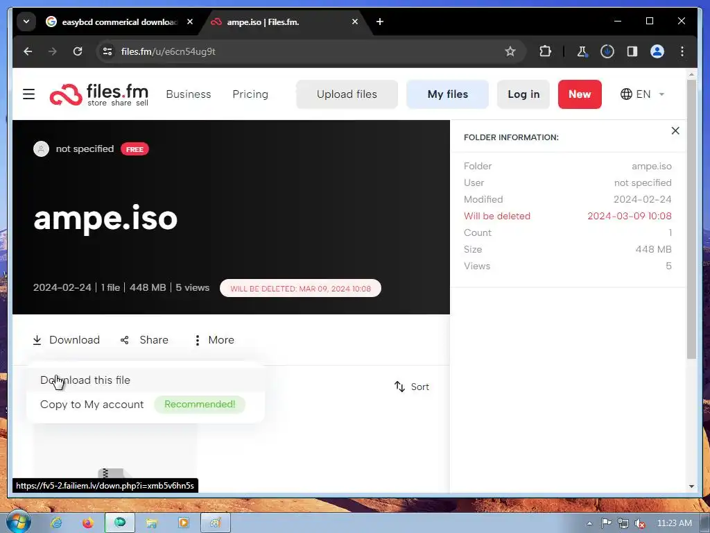
Task: Close the ampe.iso Files.fm tab
Action: pos(355,22)
